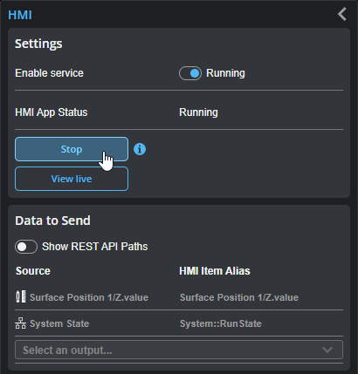
Task: Click the Running label next to toggle
Action: (x=225, y=73)
